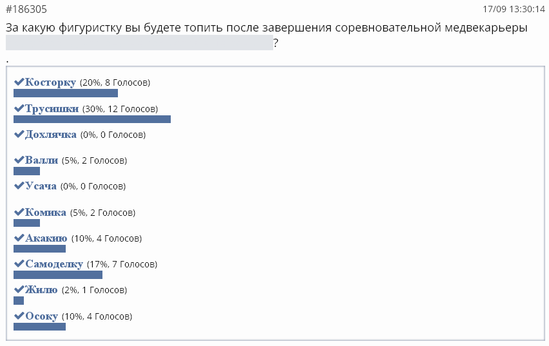Select the Трусишки poll answer

click(52, 109)
